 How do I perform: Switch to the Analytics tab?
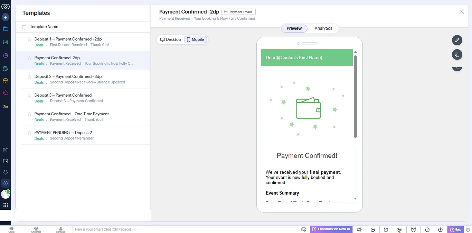(323, 28)
